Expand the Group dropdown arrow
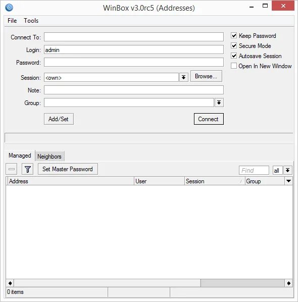The width and height of the screenshot is (298, 302). click(x=219, y=103)
